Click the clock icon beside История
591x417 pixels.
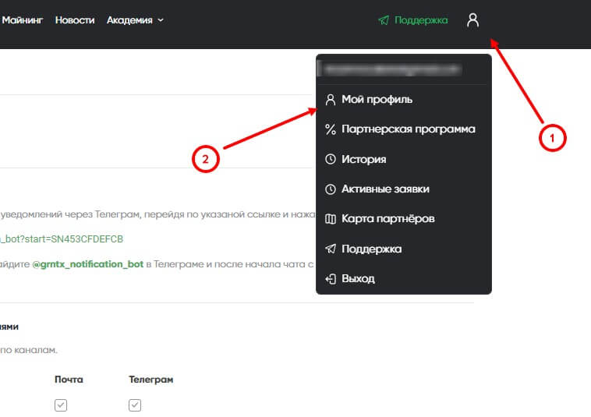pyautogui.click(x=331, y=159)
